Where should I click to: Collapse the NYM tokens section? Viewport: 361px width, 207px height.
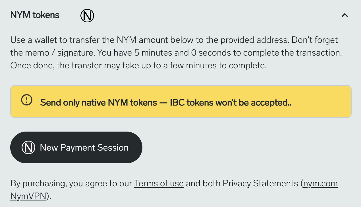tap(345, 15)
